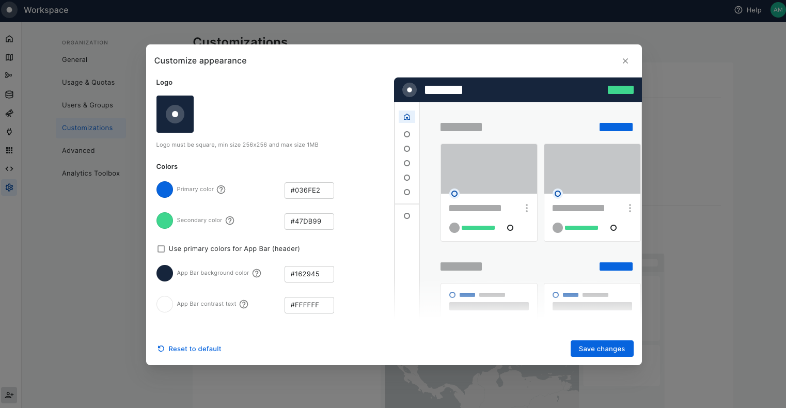Click help icon beside App Bar contrast text
Screen dimensions: 786x408
244,304
